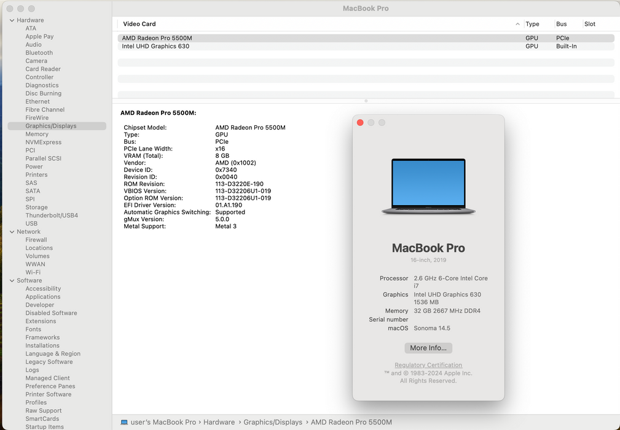Select Accessibility under Software

pyautogui.click(x=43, y=289)
